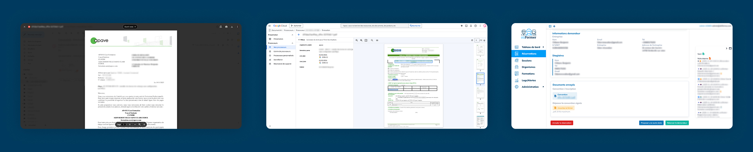Click fit-to-page icon in Document AI viewer toolbar
The image size is (753, 152).
[x=366, y=40]
